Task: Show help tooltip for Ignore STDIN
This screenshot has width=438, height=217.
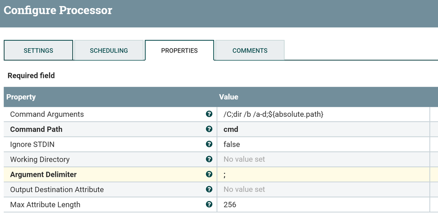Action: [209, 144]
